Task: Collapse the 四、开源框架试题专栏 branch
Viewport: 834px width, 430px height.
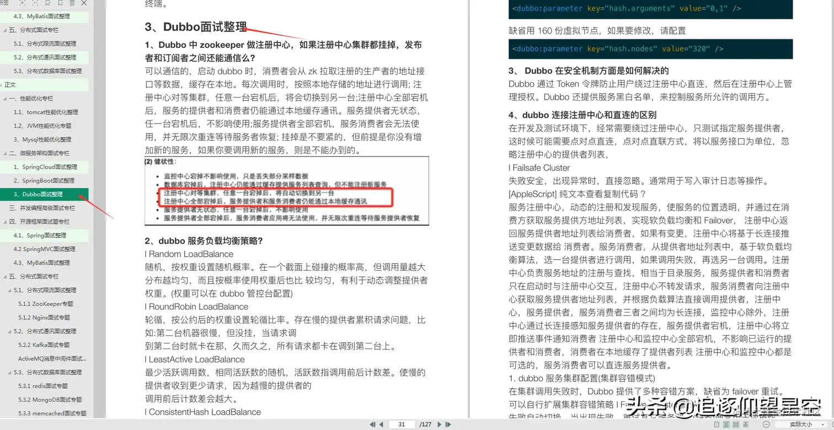Action: 3,222
